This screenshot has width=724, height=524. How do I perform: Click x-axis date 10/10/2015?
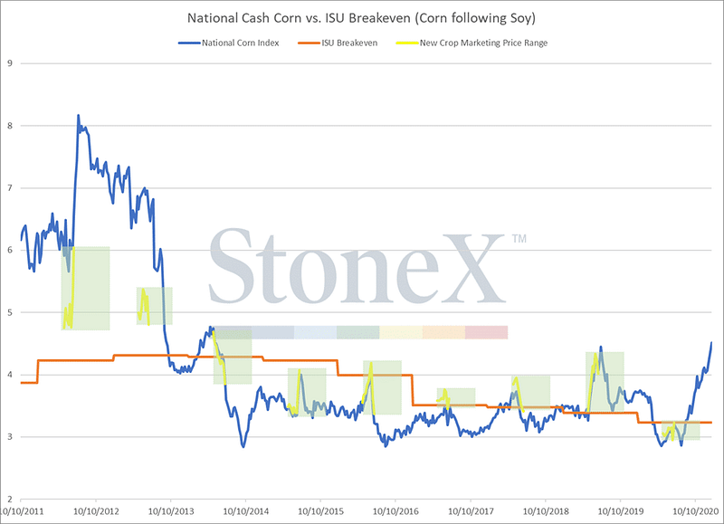tap(320, 511)
